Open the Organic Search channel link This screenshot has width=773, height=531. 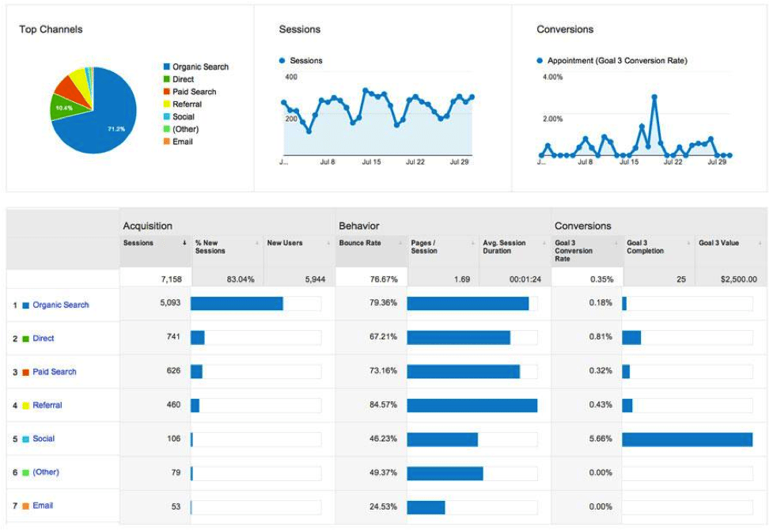tap(61, 305)
